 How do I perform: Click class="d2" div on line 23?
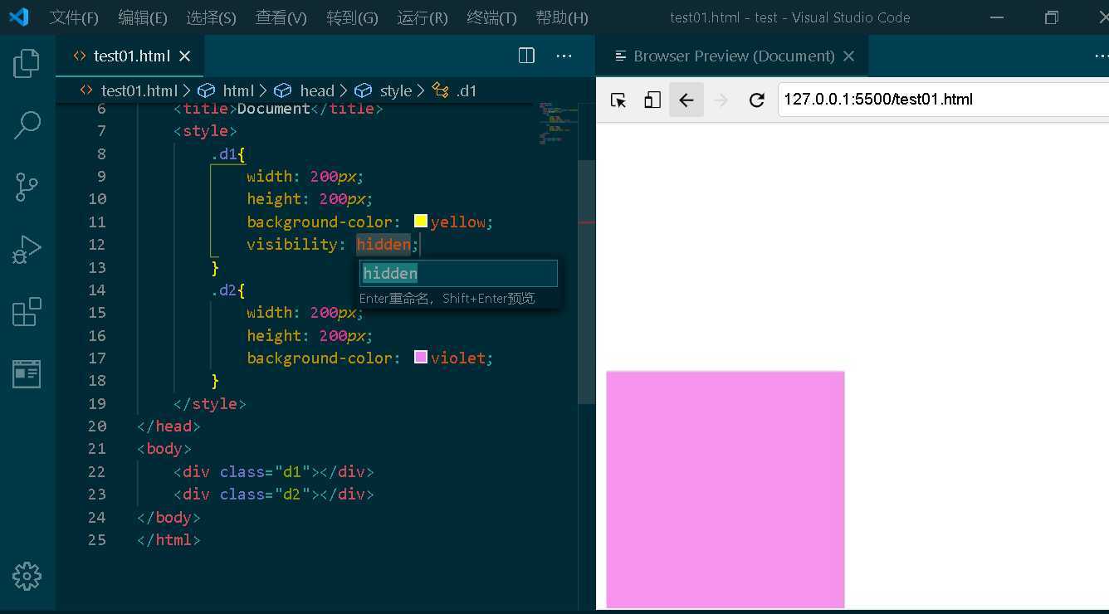point(274,494)
